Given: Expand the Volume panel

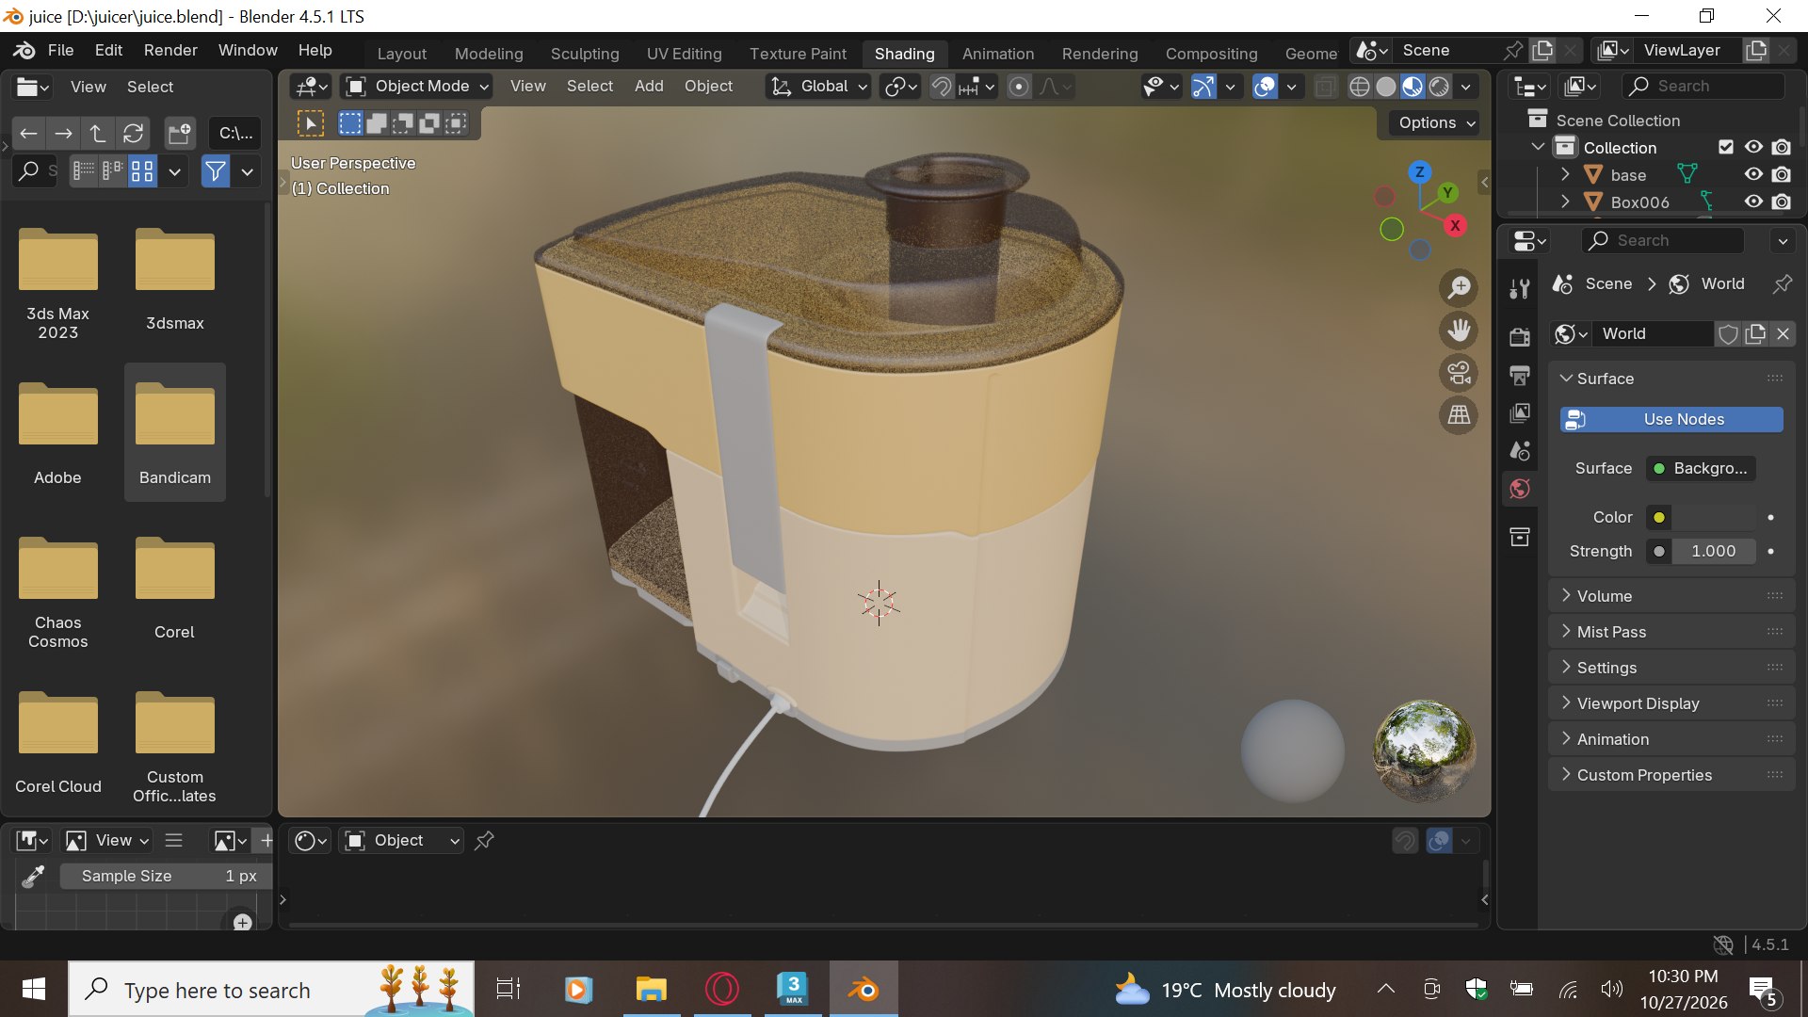Looking at the screenshot, I should tap(1671, 596).
